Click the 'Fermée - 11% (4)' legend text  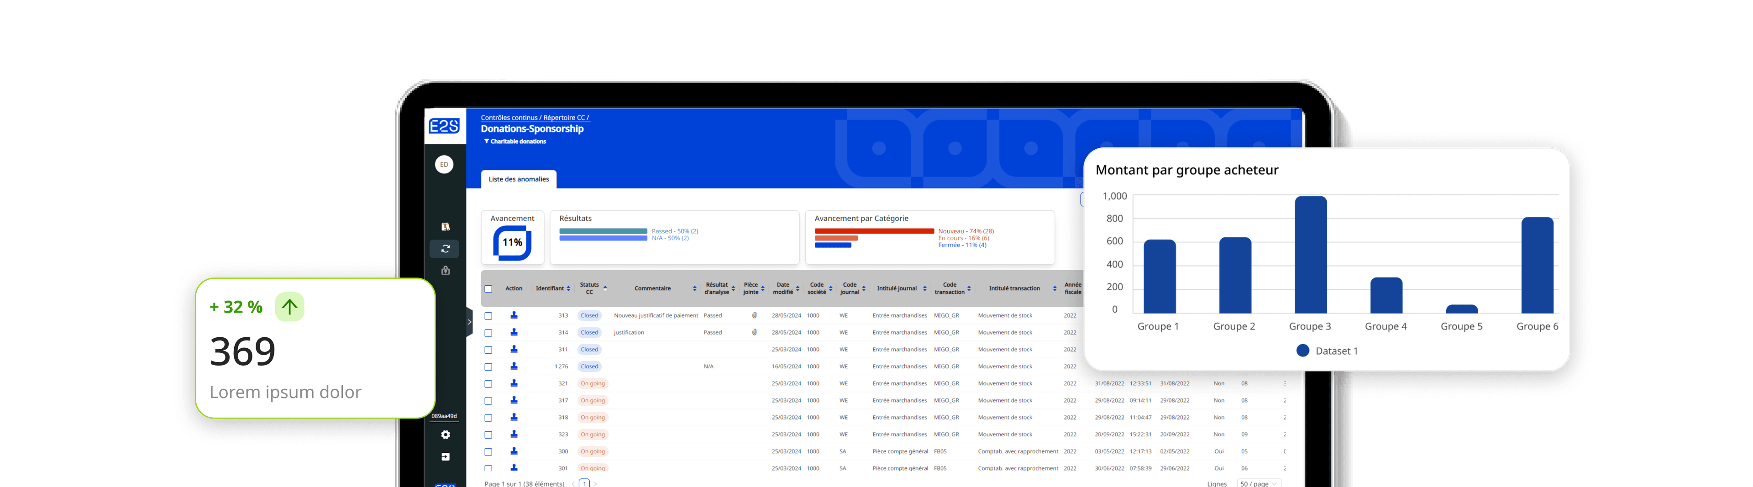click(962, 246)
